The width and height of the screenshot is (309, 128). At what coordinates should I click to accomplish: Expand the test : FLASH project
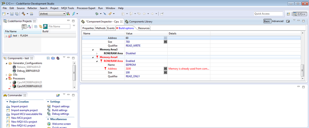6,36
